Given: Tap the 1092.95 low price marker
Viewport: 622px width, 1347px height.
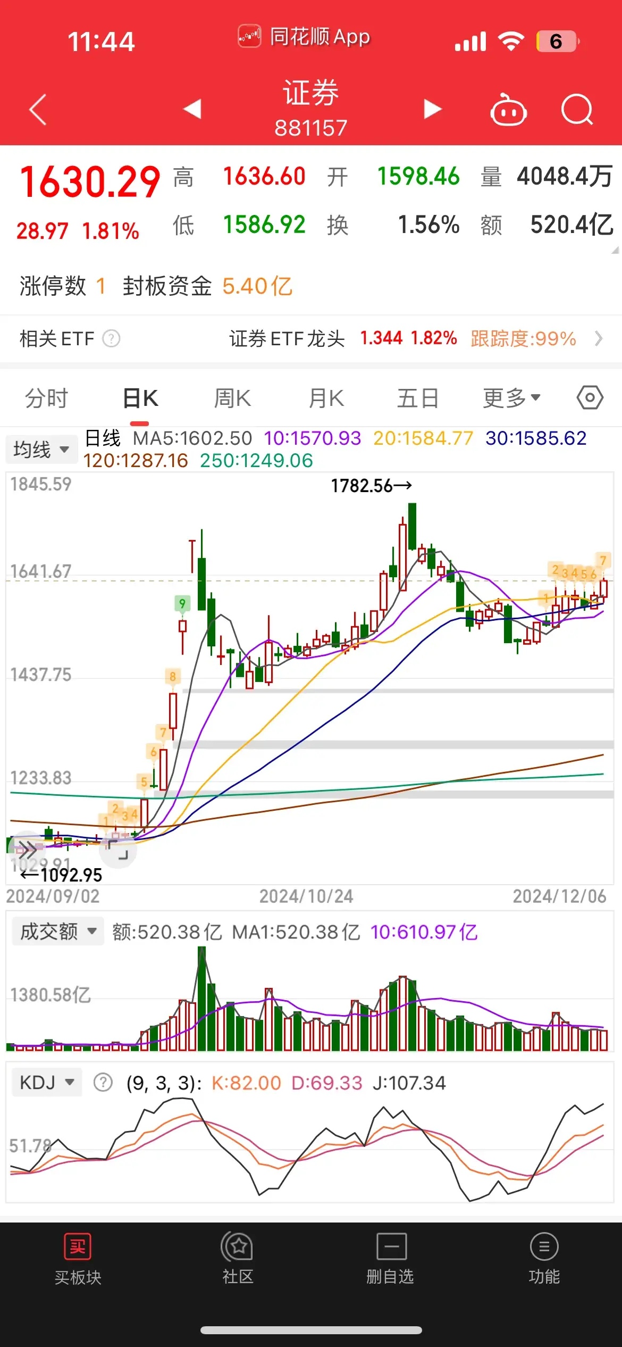Looking at the screenshot, I should [x=61, y=875].
